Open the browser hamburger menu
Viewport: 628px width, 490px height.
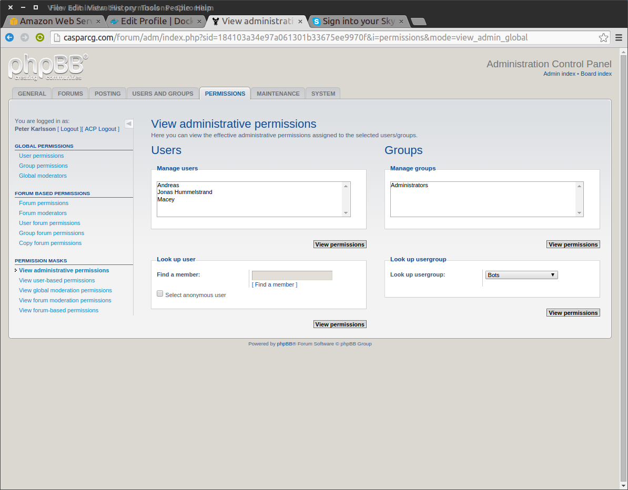coord(619,38)
